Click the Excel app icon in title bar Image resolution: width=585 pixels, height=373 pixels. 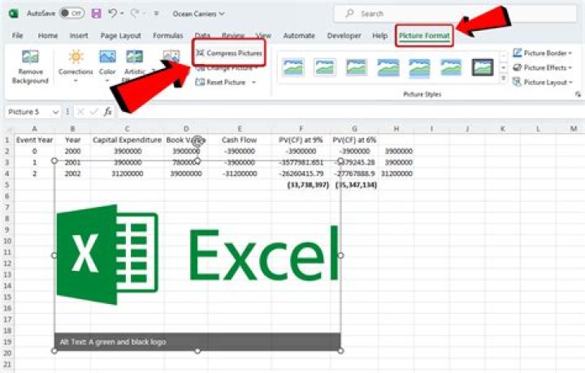14,14
